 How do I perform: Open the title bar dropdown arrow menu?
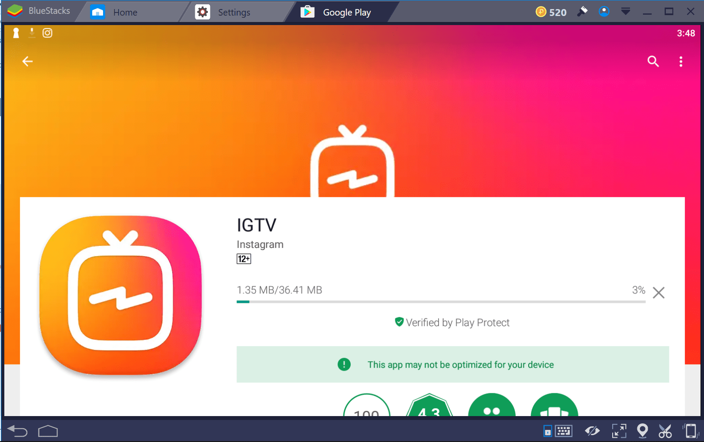pos(626,12)
